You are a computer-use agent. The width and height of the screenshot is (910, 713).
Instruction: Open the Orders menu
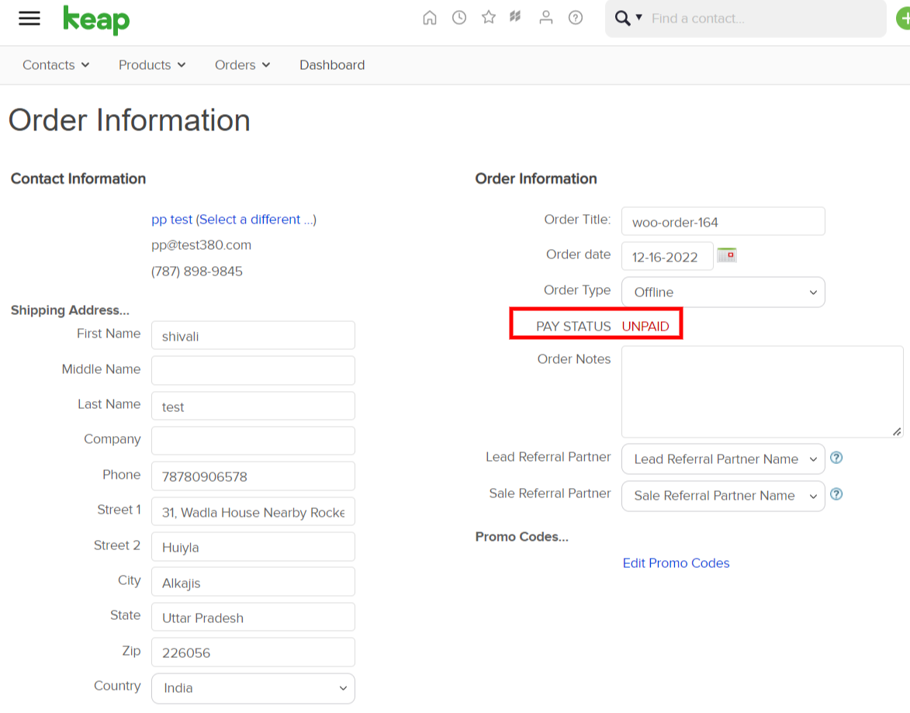coord(241,64)
